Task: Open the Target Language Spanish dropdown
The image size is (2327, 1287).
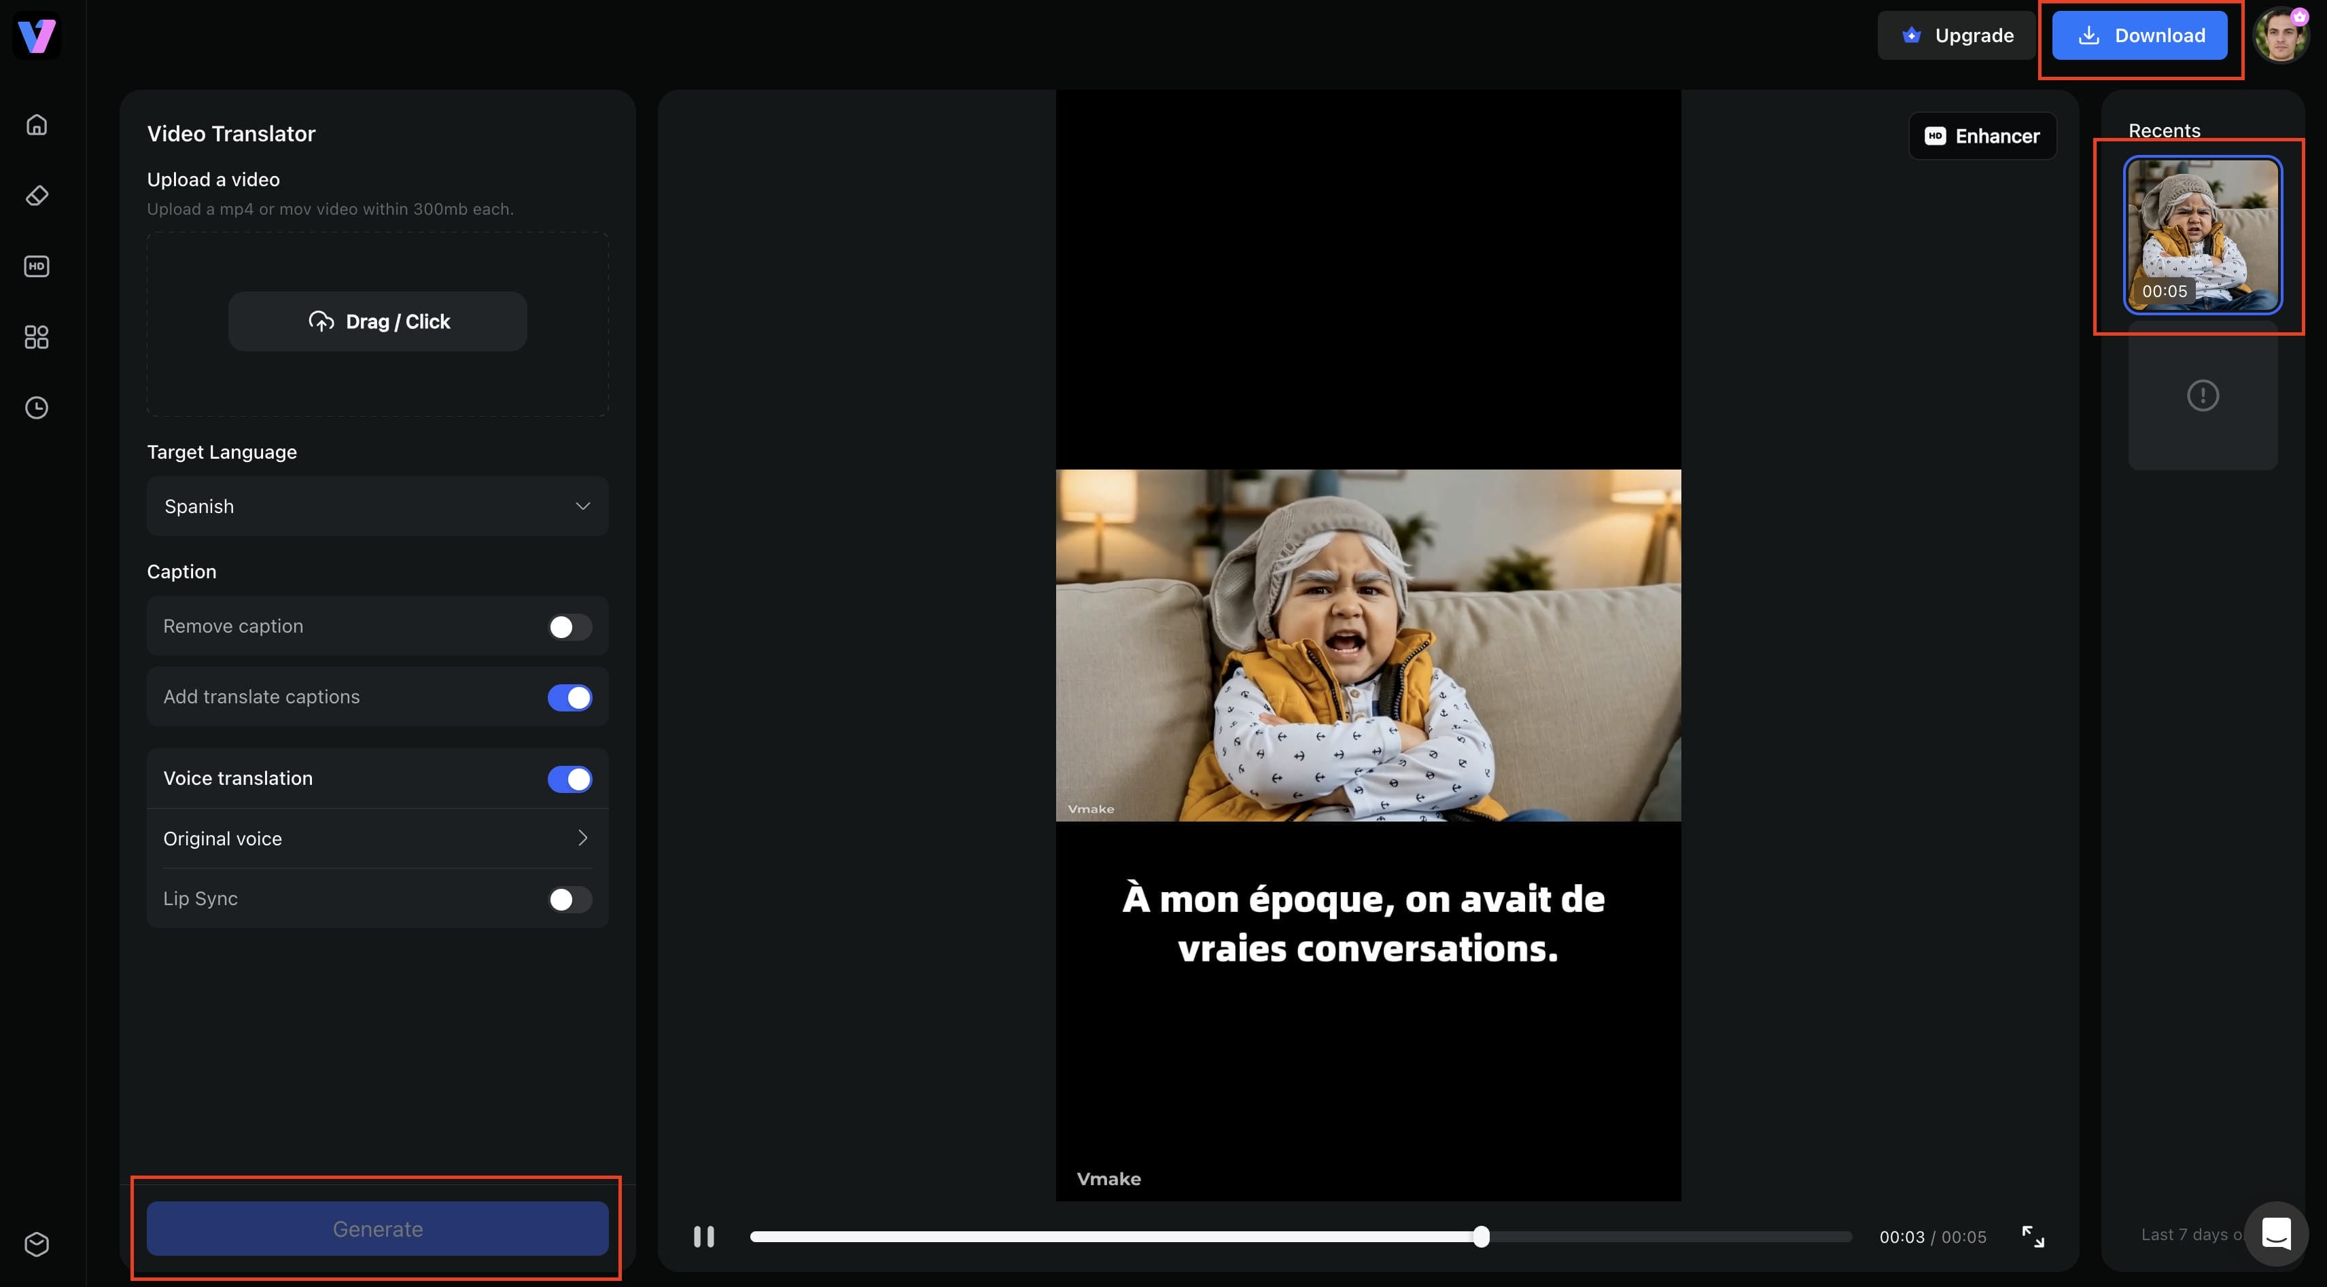Action: tap(378, 507)
